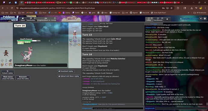Close the Teambuilder tab
208x111 pixels.
35,18
